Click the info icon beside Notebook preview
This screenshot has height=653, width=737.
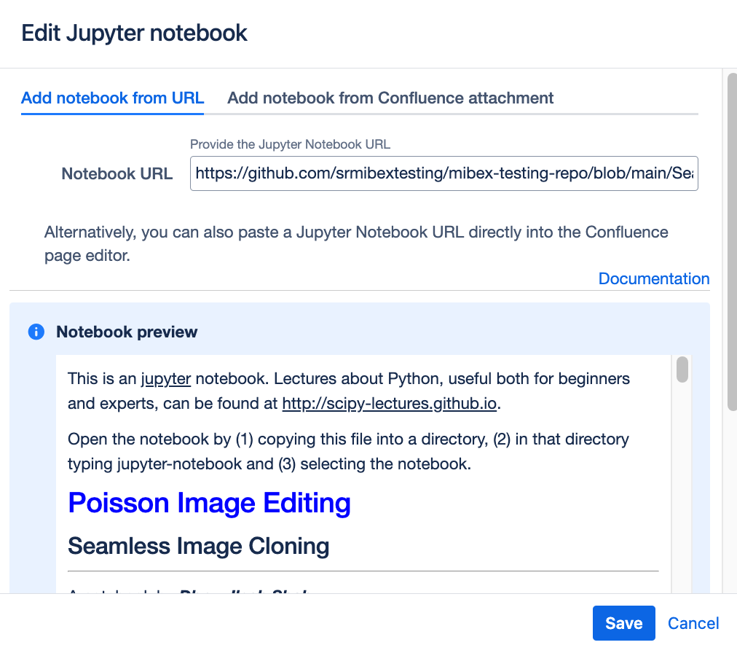click(x=36, y=332)
